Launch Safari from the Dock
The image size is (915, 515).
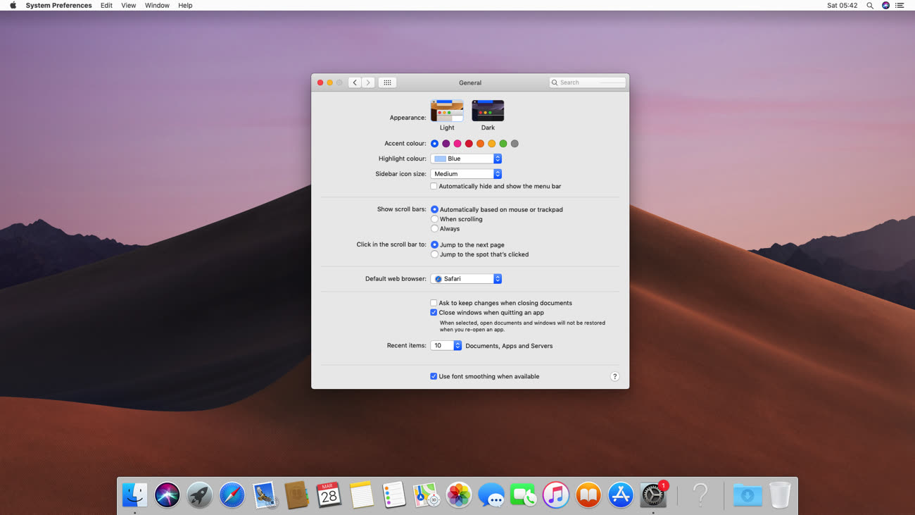point(232,495)
